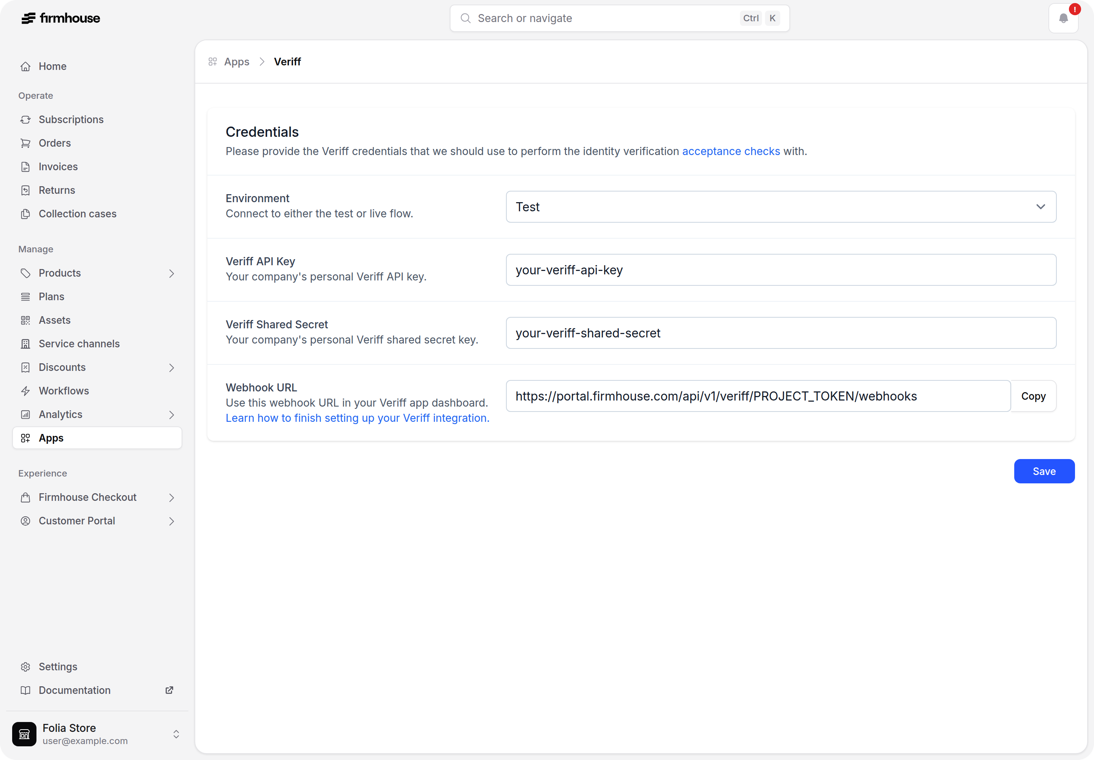Open the acceptance checks link
The width and height of the screenshot is (1094, 760).
[731, 151]
